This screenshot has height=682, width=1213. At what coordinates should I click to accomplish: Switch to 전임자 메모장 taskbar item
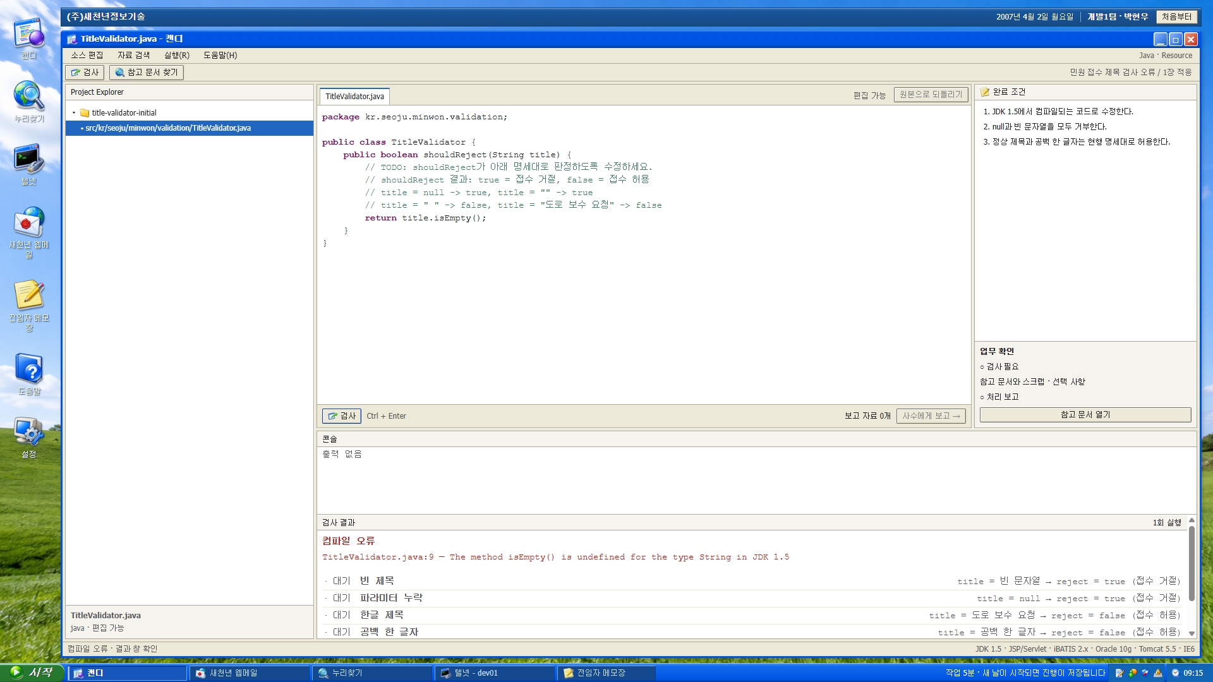click(x=606, y=673)
